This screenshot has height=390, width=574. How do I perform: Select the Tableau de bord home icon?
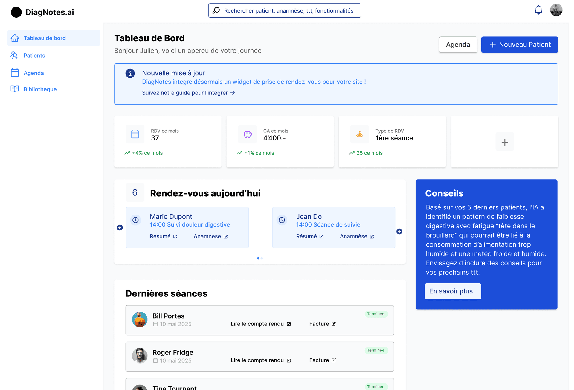(x=14, y=38)
